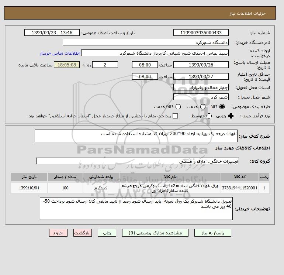This screenshot has width=284, height=275.
Task: Click the چاپ print button
Action: [107, 233]
